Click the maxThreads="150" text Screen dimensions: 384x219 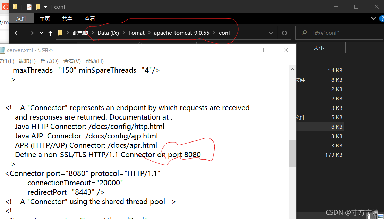pyautogui.click(x=44, y=70)
